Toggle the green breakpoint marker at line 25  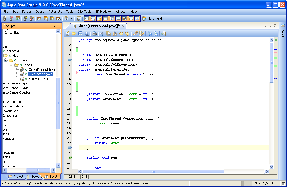(70, 158)
